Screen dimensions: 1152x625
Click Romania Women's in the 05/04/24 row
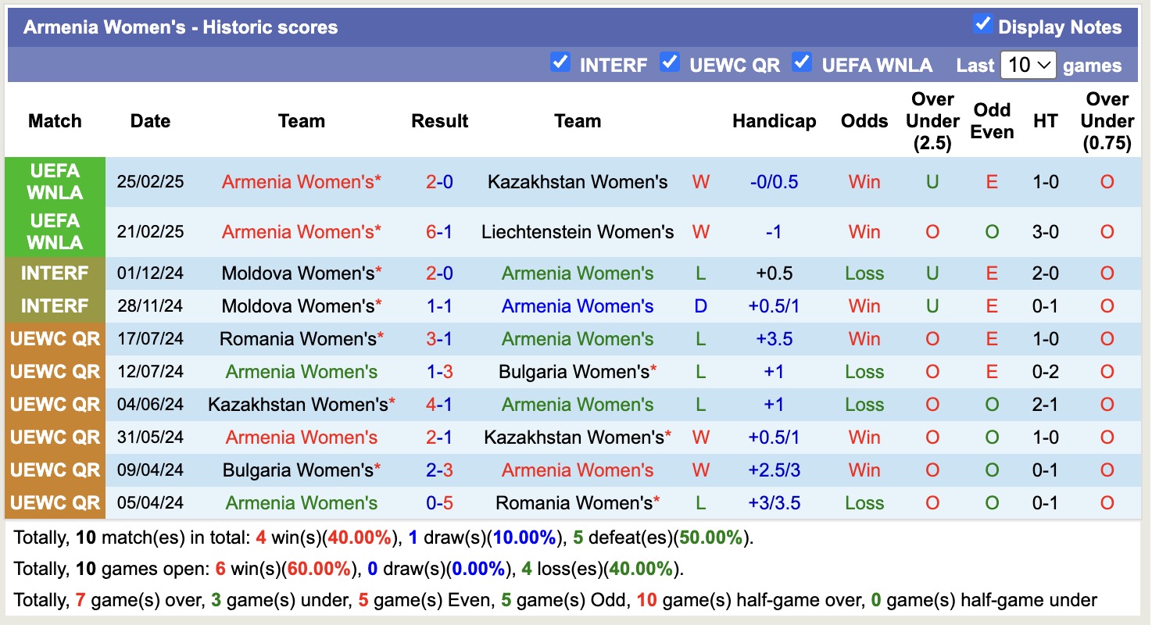pyautogui.click(x=577, y=502)
